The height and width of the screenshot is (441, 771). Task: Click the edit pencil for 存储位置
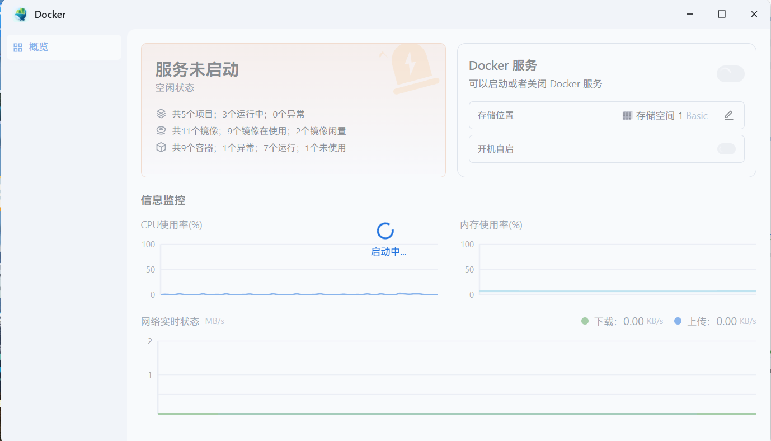[728, 116]
